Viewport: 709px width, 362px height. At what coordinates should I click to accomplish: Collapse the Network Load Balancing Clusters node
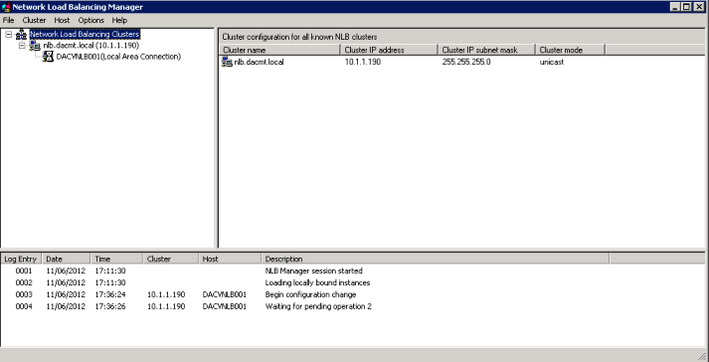[x=9, y=35]
